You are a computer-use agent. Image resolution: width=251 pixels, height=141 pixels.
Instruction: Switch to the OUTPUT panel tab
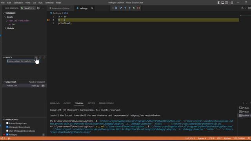coord(67,103)
